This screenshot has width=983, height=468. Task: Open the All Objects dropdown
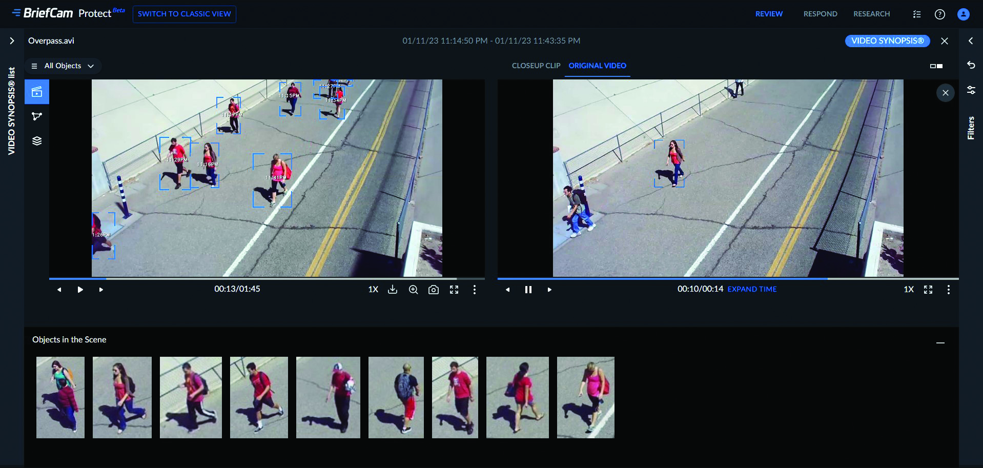pos(63,66)
